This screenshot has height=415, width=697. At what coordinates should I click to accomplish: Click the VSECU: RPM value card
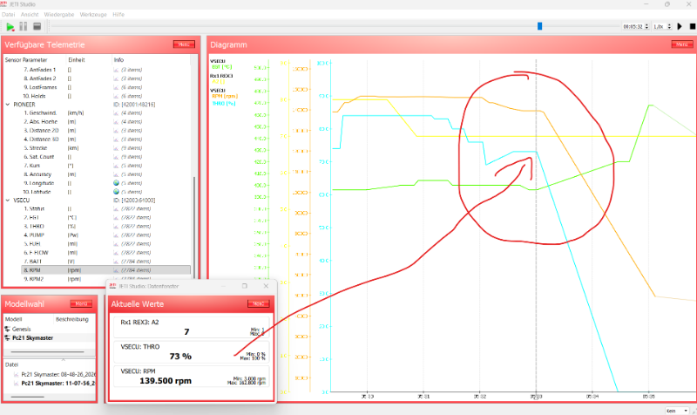tap(191, 377)
